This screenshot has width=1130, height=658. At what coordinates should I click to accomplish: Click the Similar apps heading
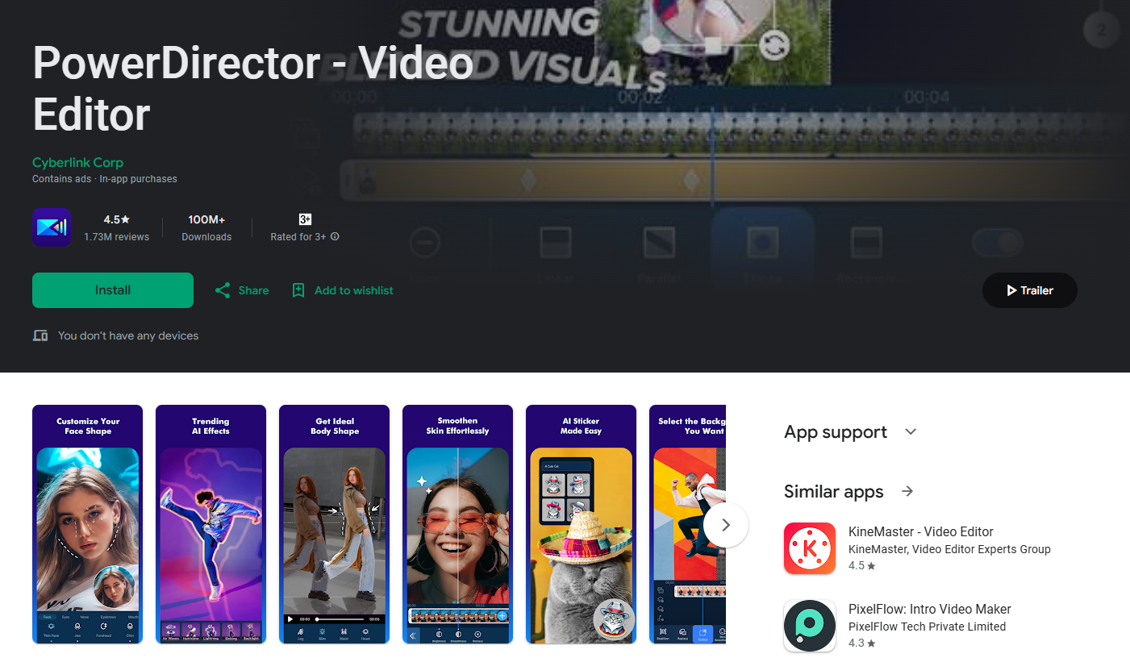coord(834,492)
